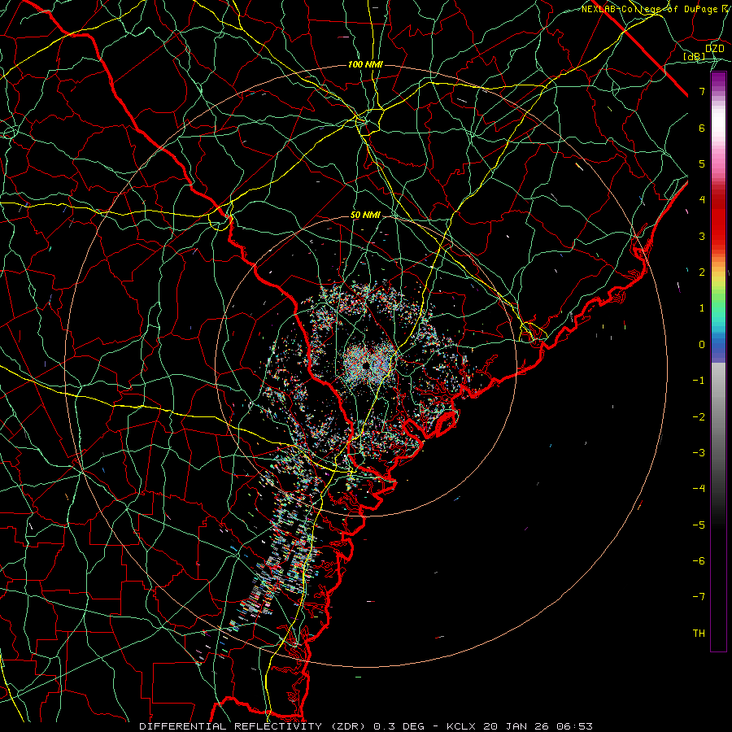Click the "TH" threshold label on the scale
Screen dimensions: 732x732
click(699, 634)
